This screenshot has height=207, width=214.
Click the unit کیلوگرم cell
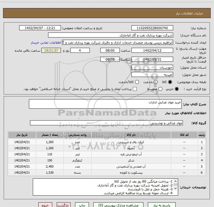tap(77, 161)
